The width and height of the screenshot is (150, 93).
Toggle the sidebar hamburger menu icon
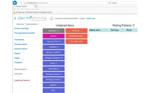click(15, 18)
